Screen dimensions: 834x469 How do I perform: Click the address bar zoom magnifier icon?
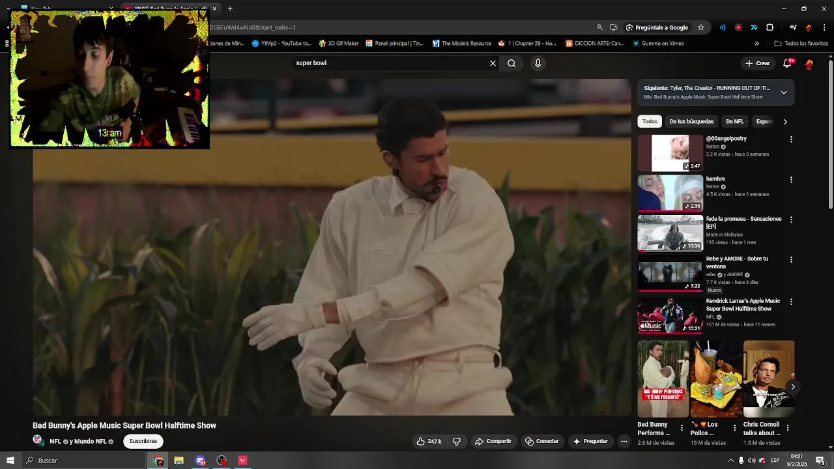[x=599, y=27]
